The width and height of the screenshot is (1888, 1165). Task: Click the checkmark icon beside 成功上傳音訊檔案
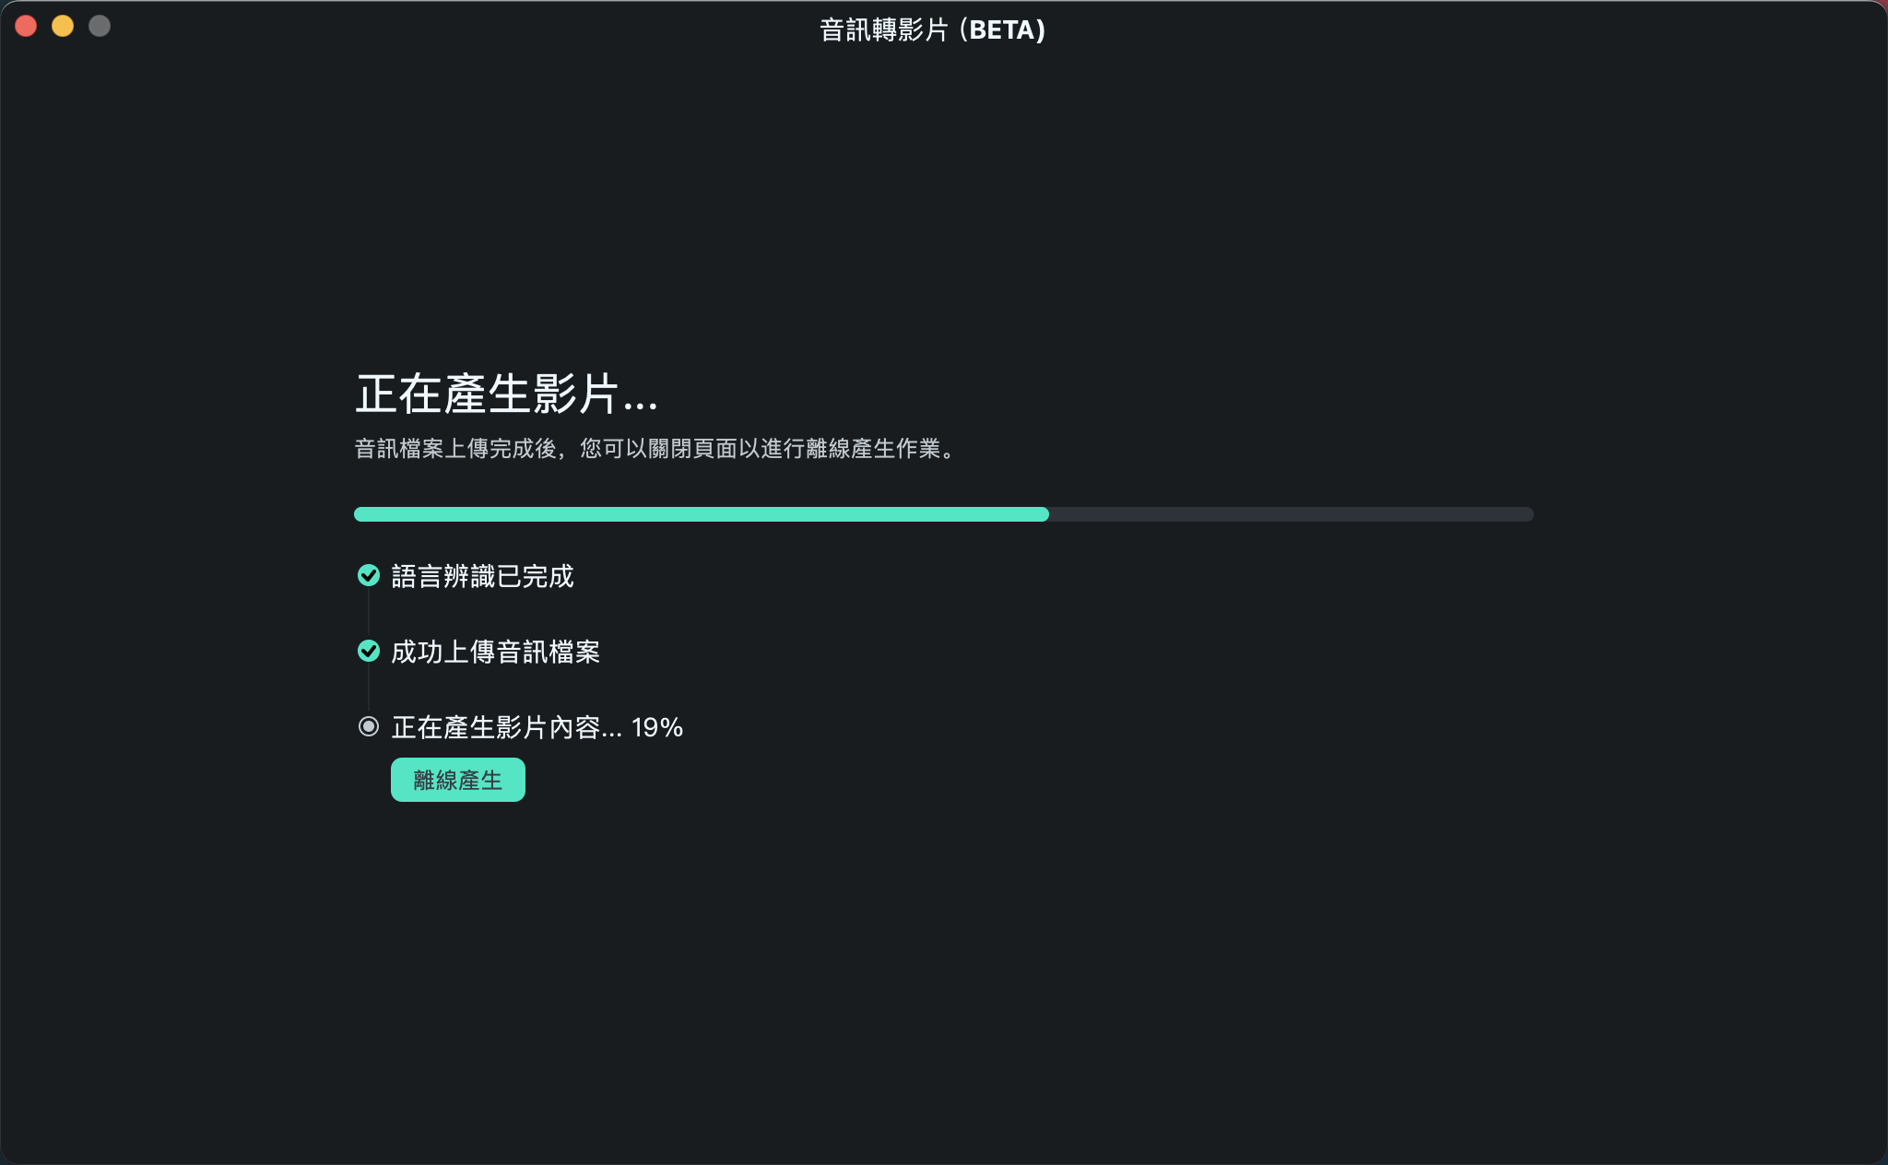(369, 651)
